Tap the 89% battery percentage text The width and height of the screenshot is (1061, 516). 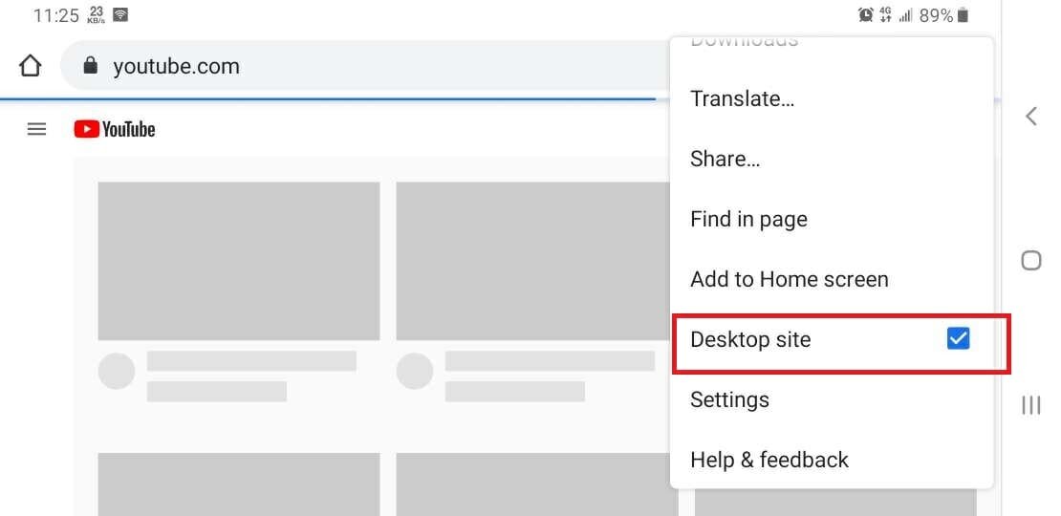(x=937, y=15)
